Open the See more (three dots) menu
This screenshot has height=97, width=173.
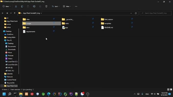(x=76, y=6)
